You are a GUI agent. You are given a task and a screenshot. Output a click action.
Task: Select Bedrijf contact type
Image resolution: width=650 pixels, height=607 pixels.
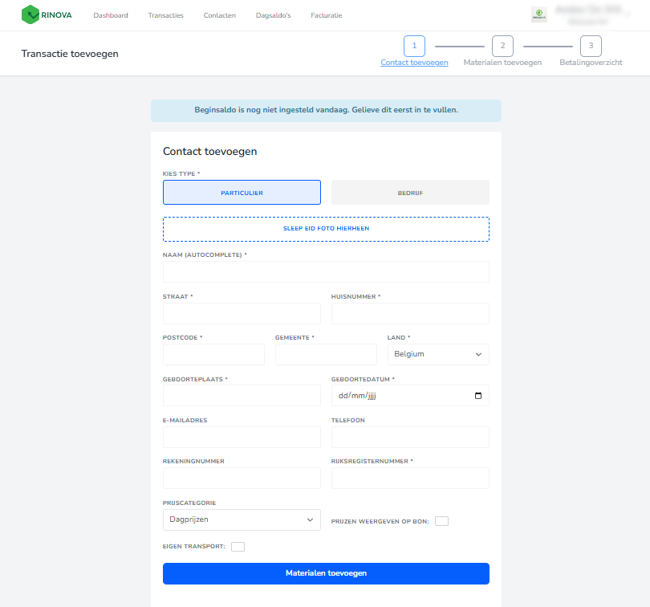coord(410,193)
